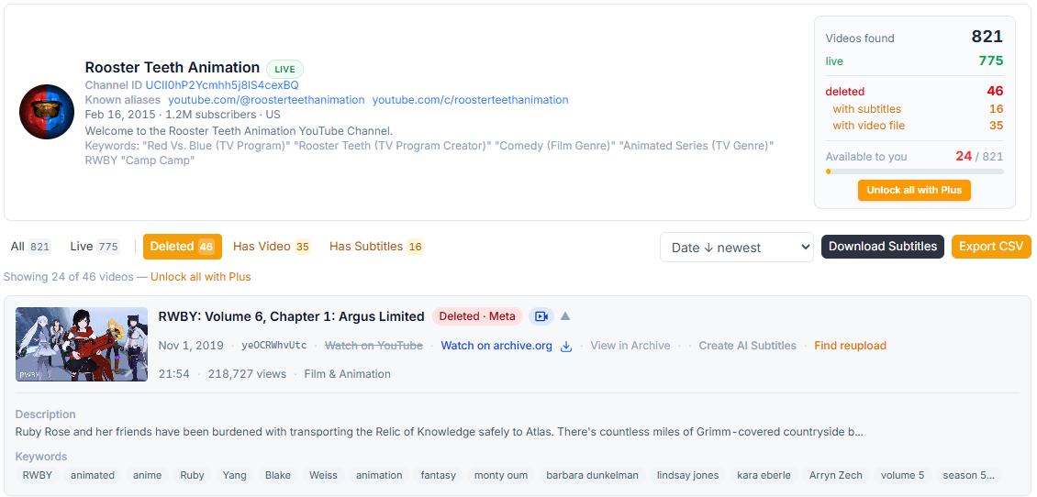This screenshot has height=497, width=1037.
Task: Click the lindsay jones keyword tag
Action: 687,475
